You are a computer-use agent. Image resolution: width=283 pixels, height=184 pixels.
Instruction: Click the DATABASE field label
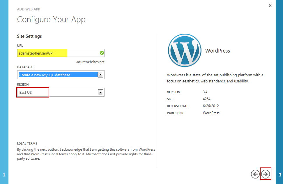(x=25, y=67)
